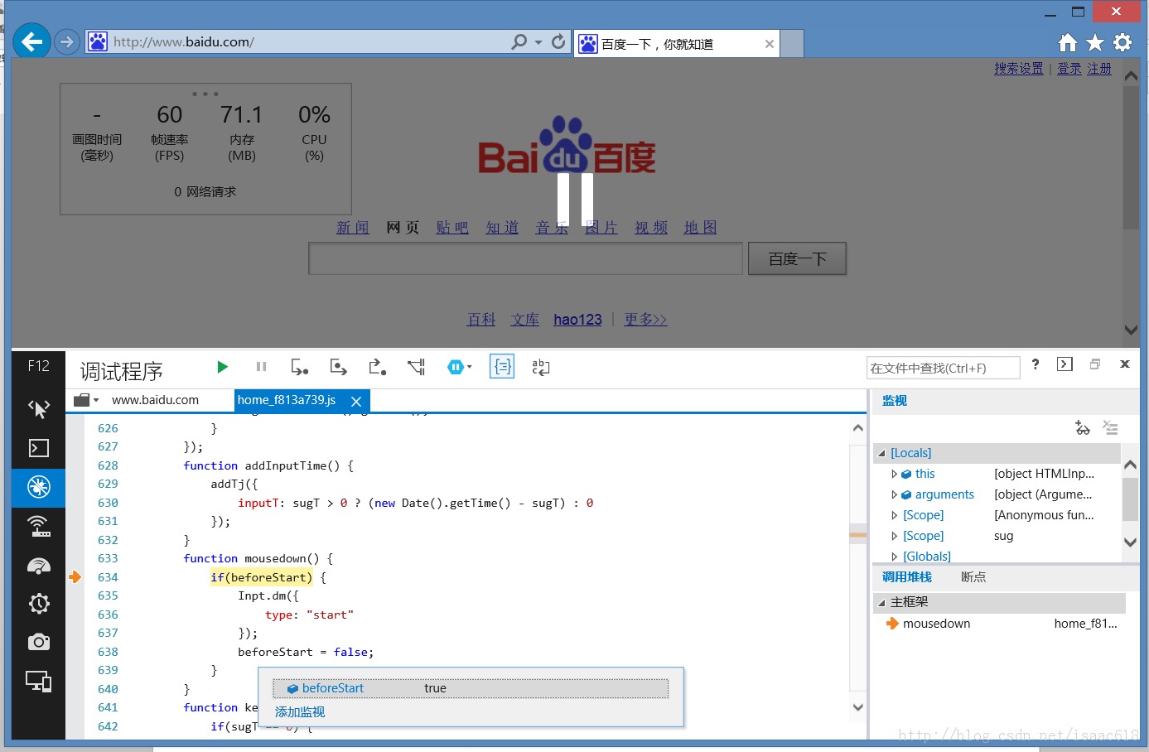Viewport: 1149px width, 752px height.
Task: Set a breakpoint at line 638
Action: click(75, 652)
